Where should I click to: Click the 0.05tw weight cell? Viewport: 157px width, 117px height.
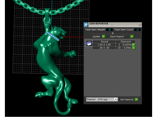127,48
